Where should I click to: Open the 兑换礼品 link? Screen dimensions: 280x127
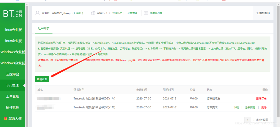[117, 13]
